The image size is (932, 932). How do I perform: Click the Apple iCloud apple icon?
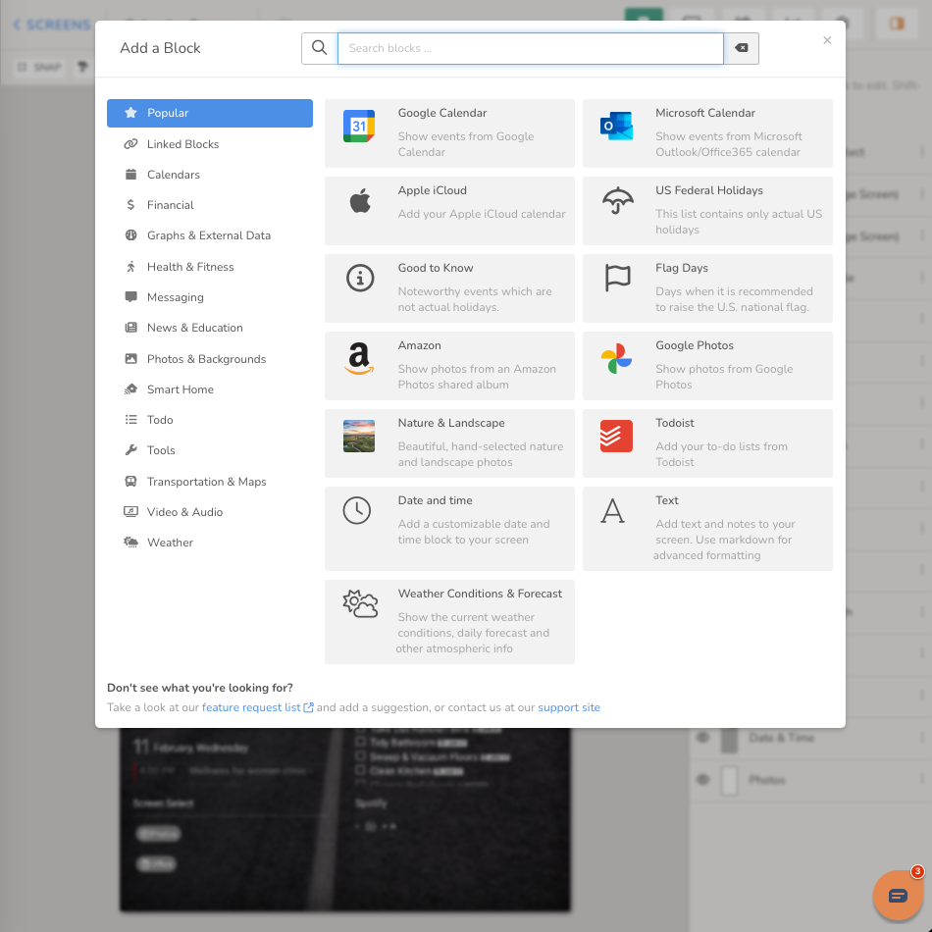tap(358, 203)
